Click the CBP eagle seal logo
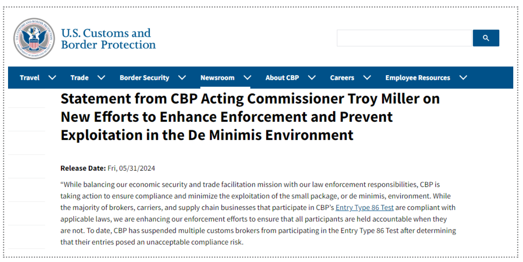The width and height of the screenshot is (523, 262). point(34,38)
